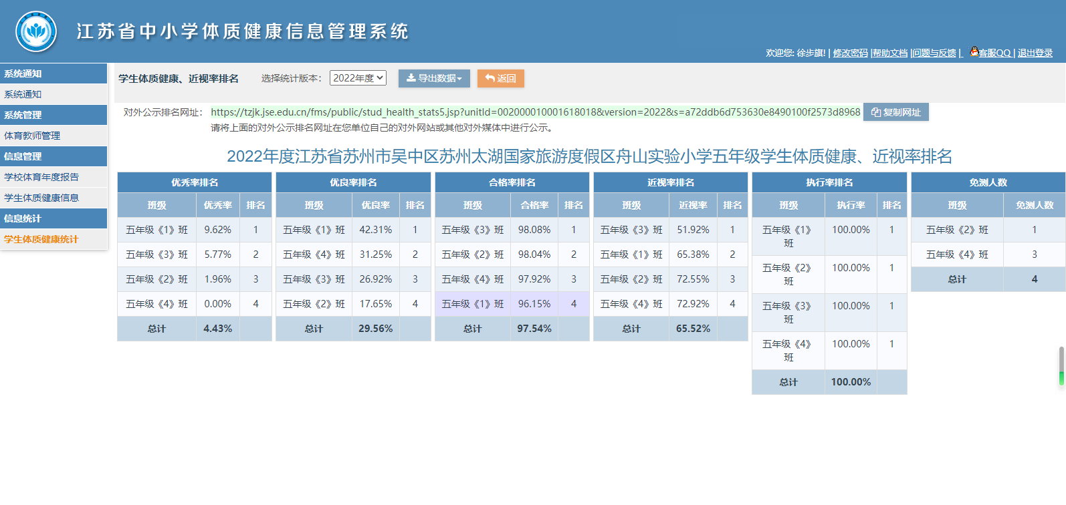
Task: Open 学生体质健康信息 in sidebar
Action: pos(54,198)
